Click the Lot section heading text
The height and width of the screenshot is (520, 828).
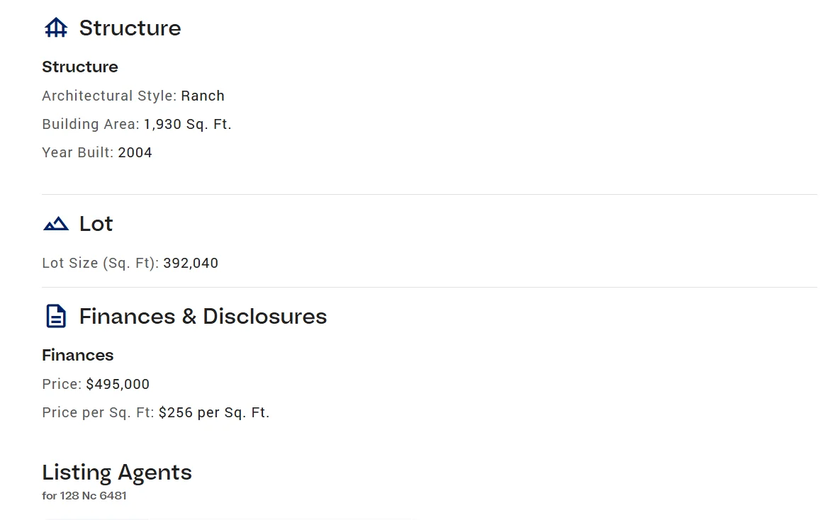[96, 224]
